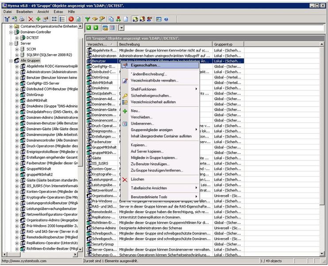Select the Replikations- row in the list

click(165, 217)
